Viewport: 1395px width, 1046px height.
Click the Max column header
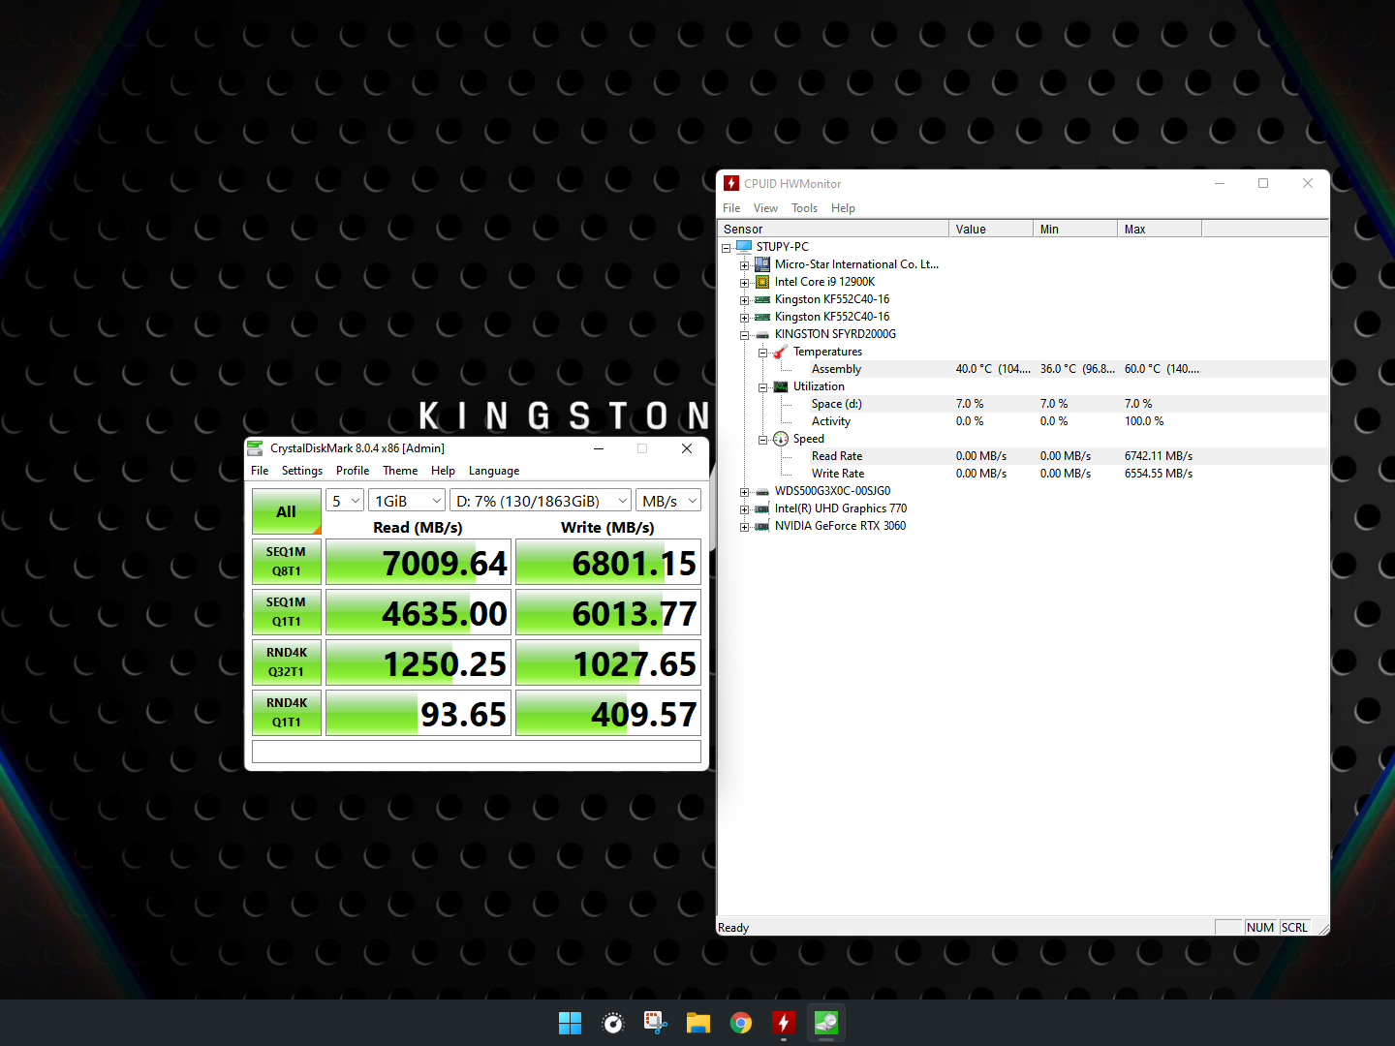(1160, 230)
